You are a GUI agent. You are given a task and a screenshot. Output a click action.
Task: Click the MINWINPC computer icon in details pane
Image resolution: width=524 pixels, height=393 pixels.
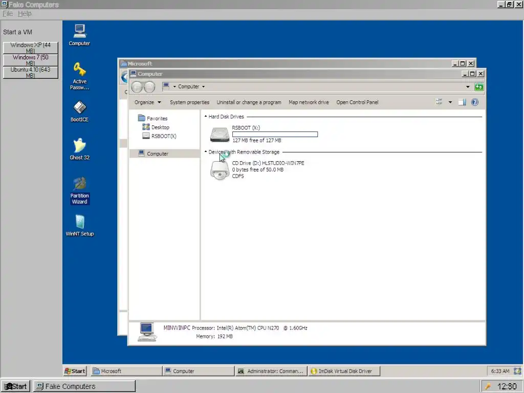tap(147, 332)
